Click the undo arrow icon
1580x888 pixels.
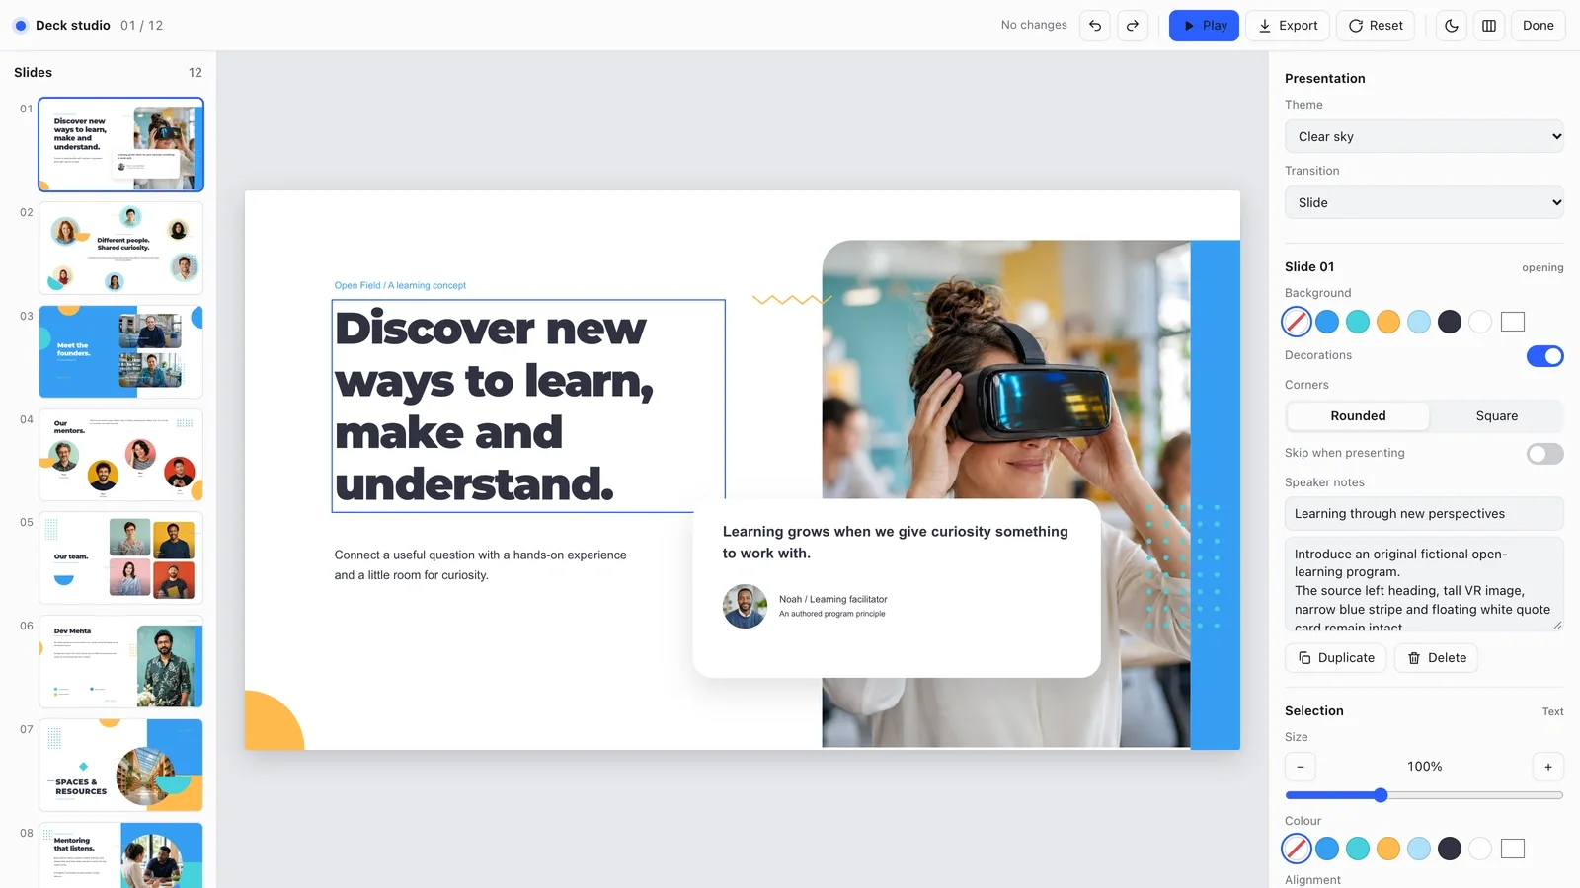pyautogui.click(x=1095, y=26)
